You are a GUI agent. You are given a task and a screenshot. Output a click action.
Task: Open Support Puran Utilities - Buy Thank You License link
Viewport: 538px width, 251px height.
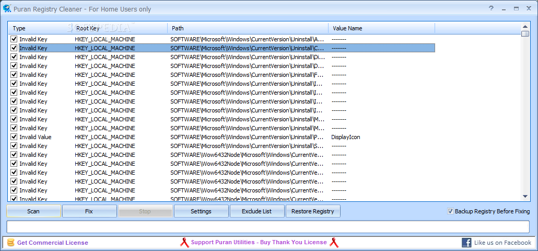point(259,243)
